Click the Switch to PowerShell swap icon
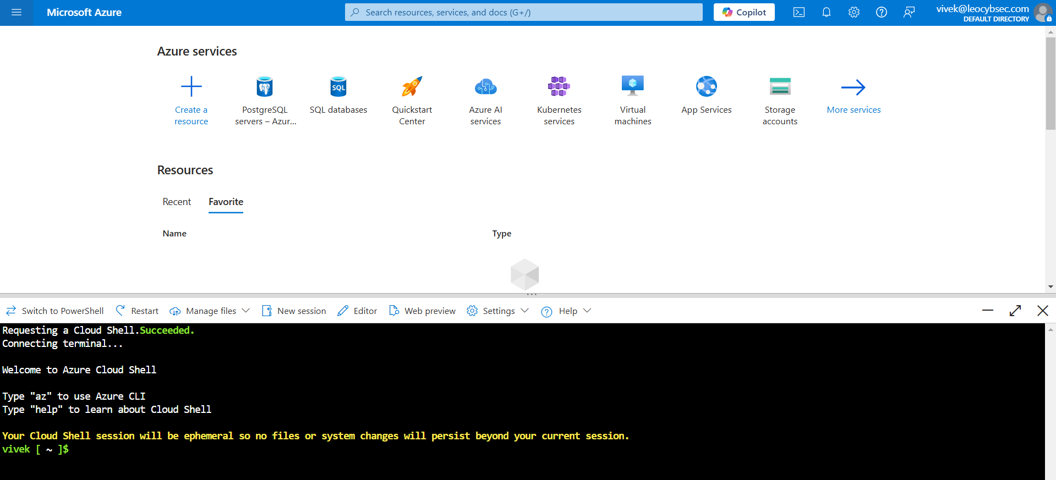This screenshot has height=480, width=1056. pos(11,311)
